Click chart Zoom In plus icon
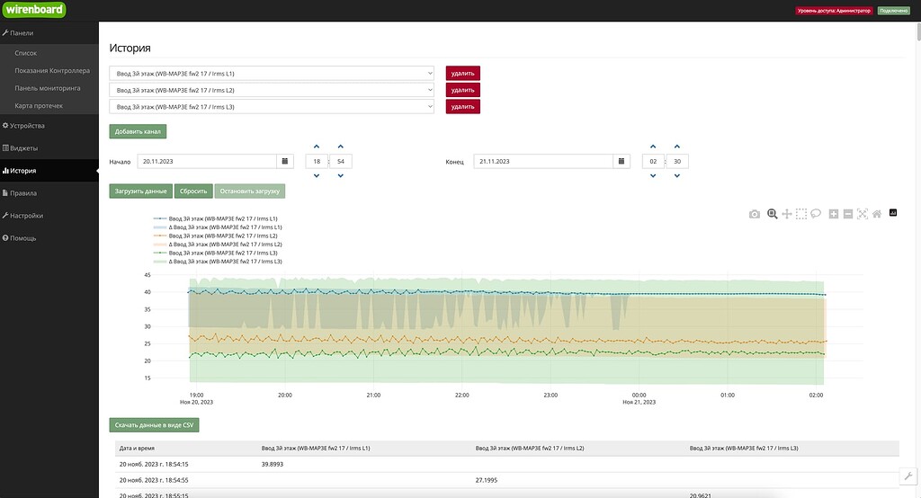 point(834,214)
